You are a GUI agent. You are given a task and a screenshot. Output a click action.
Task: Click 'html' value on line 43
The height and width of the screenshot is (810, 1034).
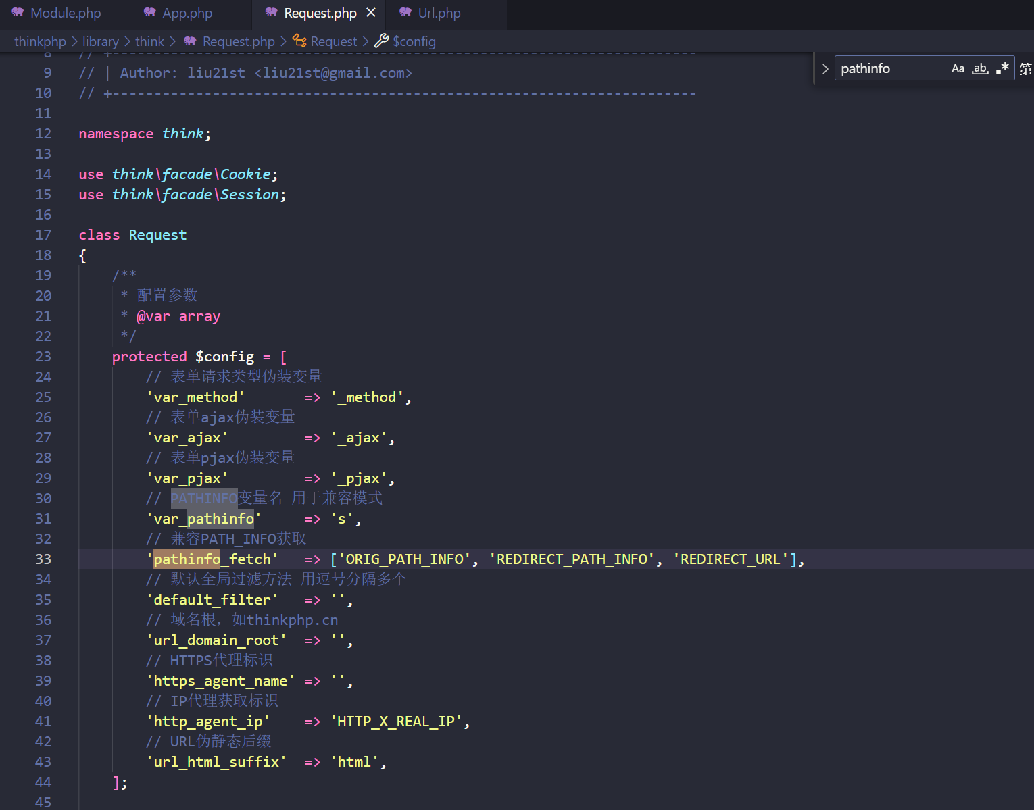[x=354, y=762]
